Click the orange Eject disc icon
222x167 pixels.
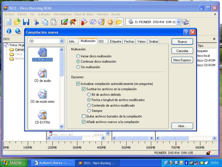click(x=110, y=22)
